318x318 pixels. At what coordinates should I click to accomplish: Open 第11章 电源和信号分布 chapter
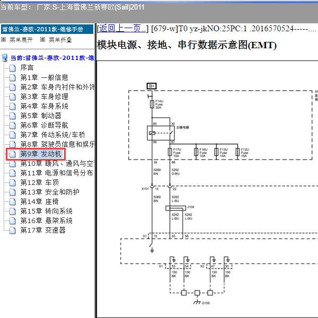(x=57, y=173)
